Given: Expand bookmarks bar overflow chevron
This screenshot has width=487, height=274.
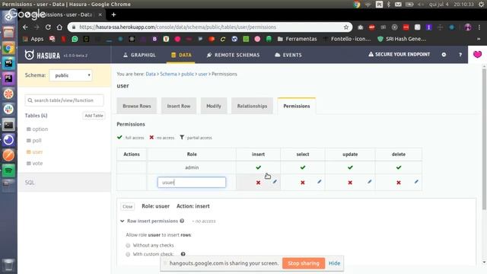Looking at the screenshot, I should (x=479, y=39).
